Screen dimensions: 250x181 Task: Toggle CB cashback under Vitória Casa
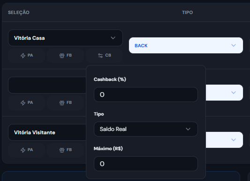click(x=104, y=55)
